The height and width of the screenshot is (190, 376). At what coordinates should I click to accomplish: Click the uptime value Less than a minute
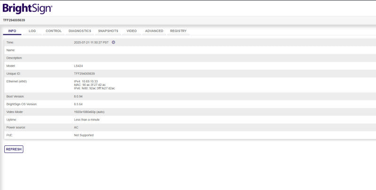pyautogui.click(x=86, y=120)
